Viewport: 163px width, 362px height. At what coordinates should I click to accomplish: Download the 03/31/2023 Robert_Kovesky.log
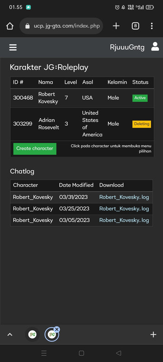(124, 197)
